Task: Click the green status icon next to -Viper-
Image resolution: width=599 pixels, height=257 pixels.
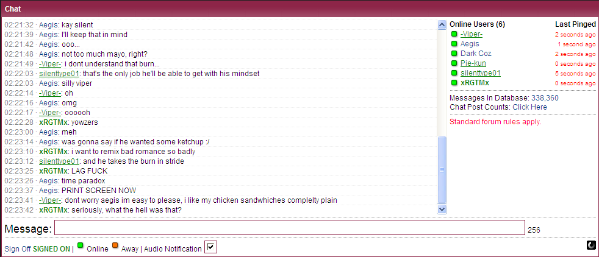Action: coord(454,34)
